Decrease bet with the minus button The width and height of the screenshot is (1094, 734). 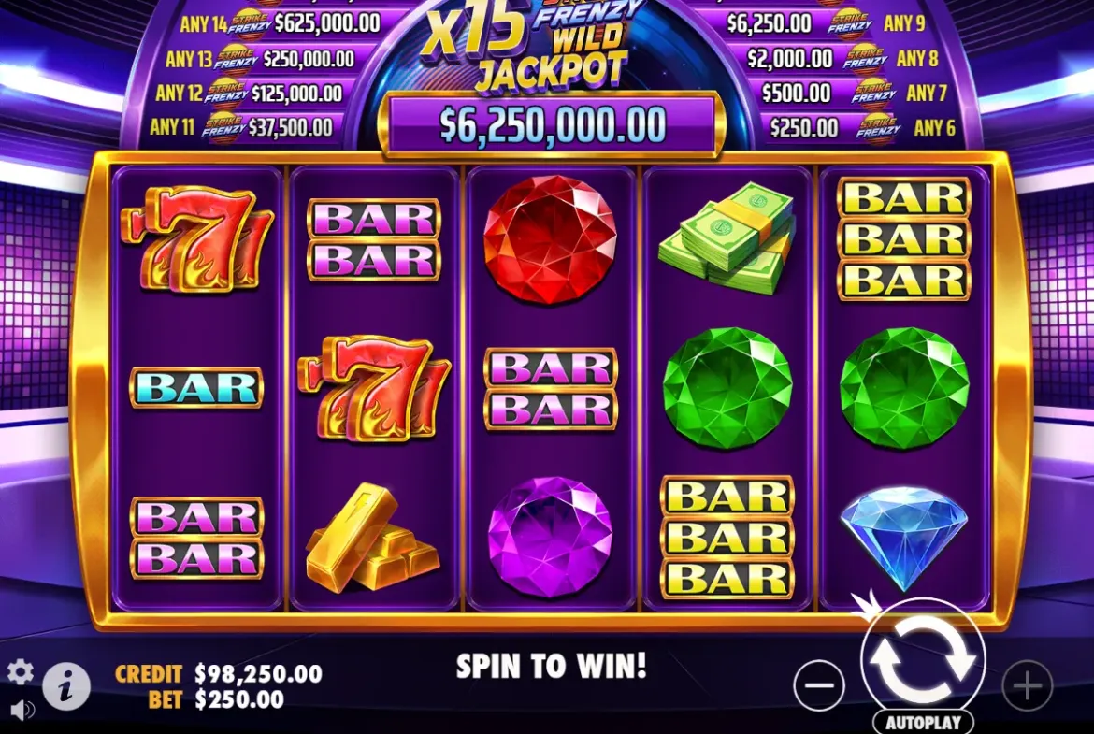[818, 685]
